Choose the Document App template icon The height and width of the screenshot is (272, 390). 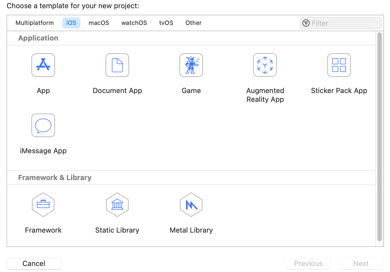pos(117,65)
